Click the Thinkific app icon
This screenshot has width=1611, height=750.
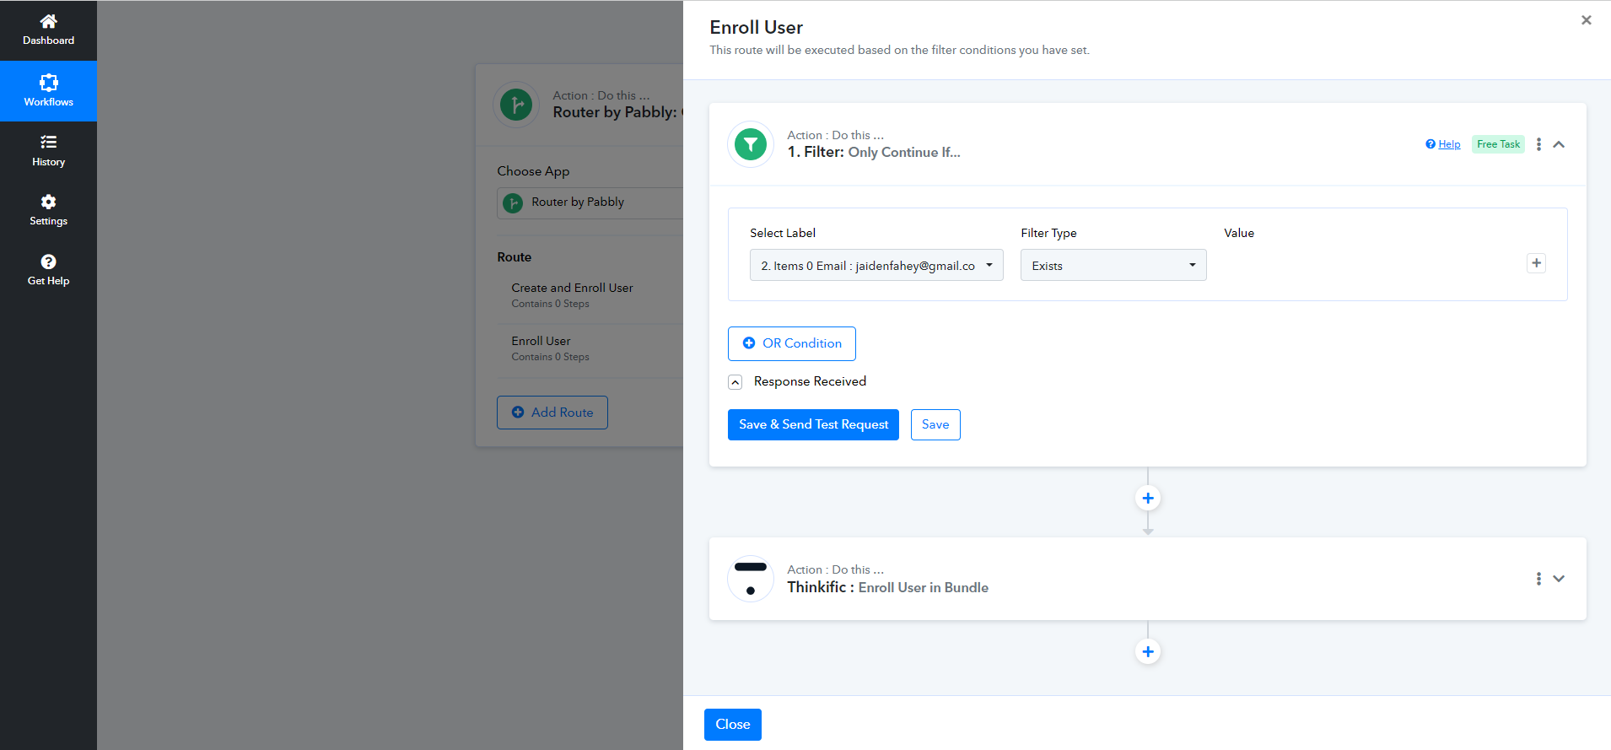[x=750, y=579]
